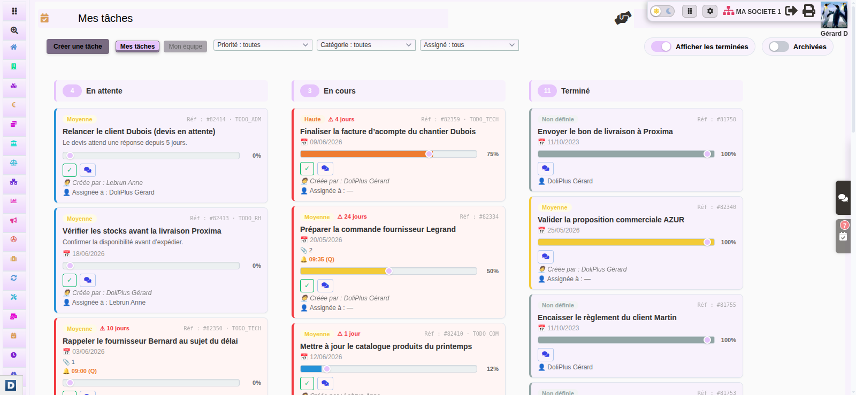The height and width of the screenshot is (395, 856).
Task: Open the briefcase sidebar icon
Action: [x=14, y=259]
